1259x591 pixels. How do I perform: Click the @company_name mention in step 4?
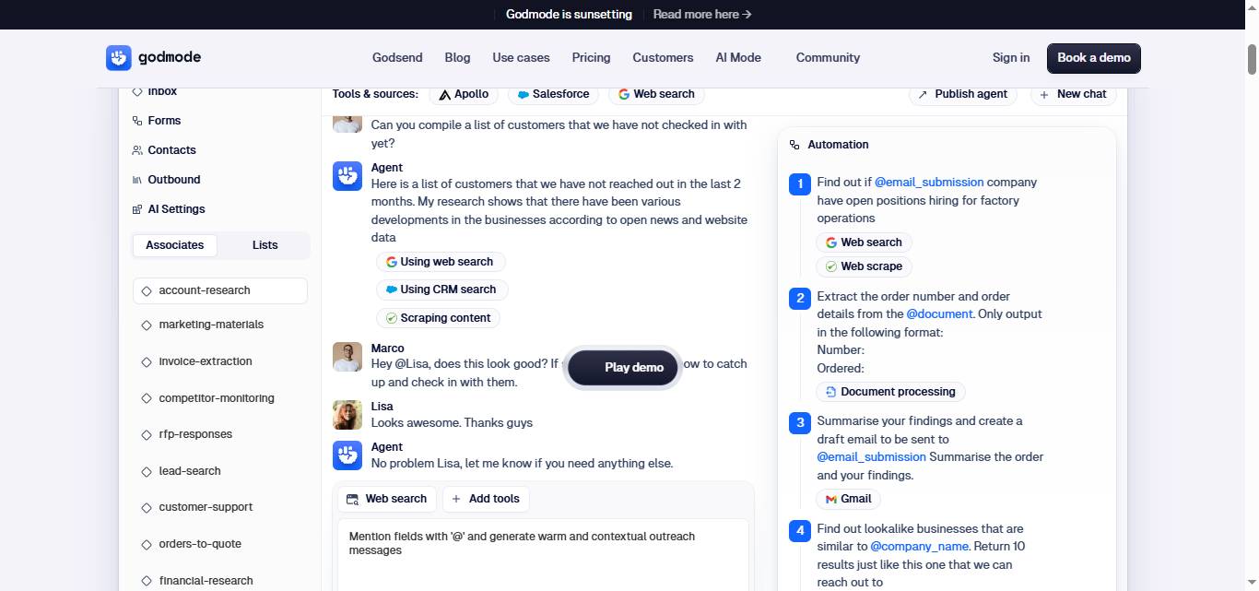[x=918, y=547]
